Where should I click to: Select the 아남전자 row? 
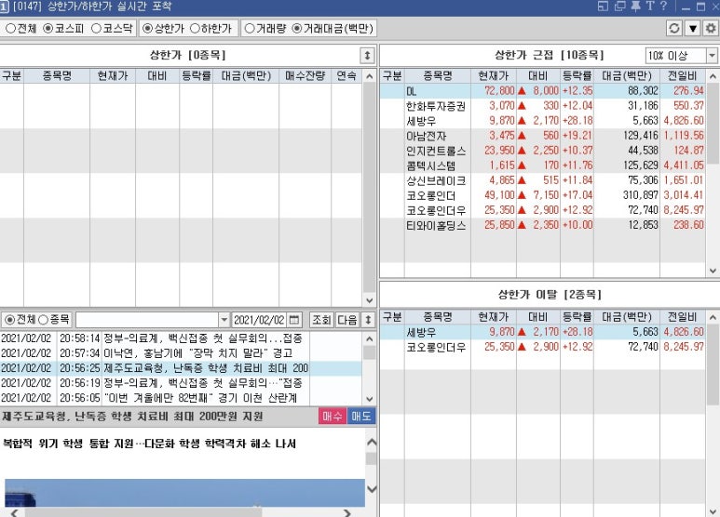click(543, 136)
